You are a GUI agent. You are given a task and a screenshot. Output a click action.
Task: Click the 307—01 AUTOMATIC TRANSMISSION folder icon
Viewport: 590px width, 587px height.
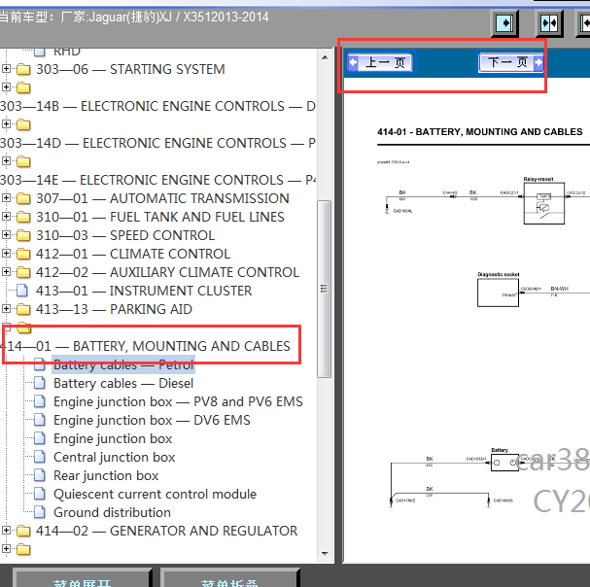(23, 198)
